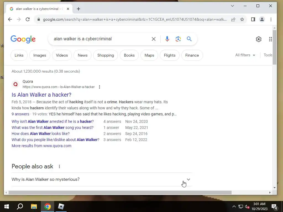The width and height of the screenshot is (283, 212).
Task: Open Quora result options menu
Action: 99,87
